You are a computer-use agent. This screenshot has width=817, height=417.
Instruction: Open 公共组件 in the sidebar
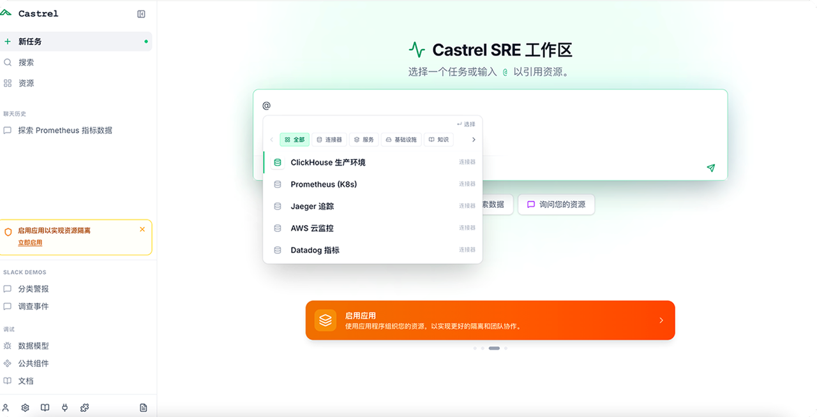tap(76, 363)
